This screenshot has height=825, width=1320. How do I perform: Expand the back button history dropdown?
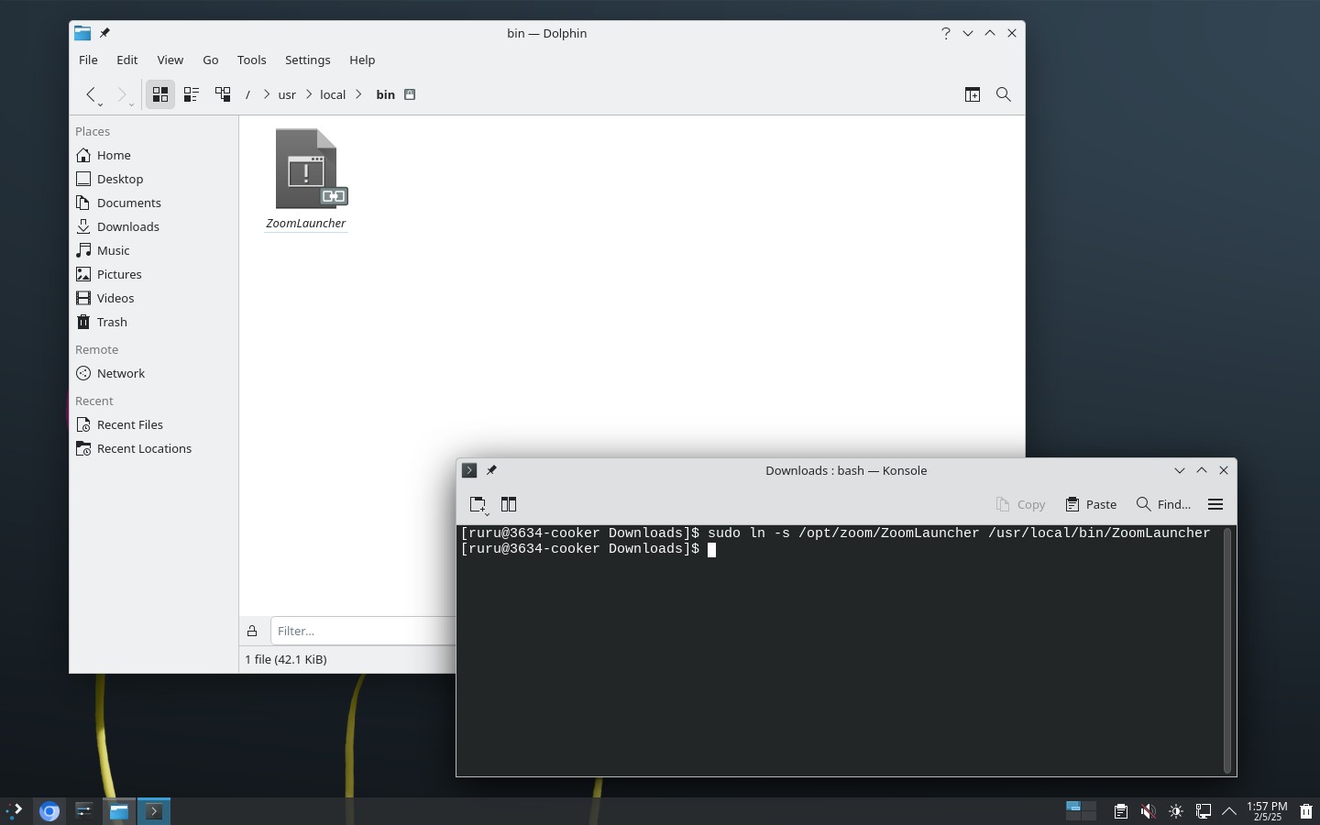pos(100,104)
